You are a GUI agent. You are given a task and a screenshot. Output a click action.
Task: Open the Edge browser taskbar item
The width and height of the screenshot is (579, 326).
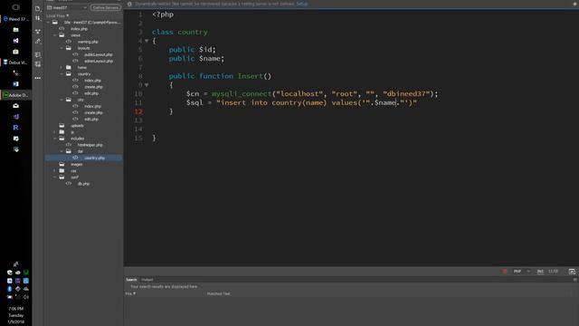[16, 19]
